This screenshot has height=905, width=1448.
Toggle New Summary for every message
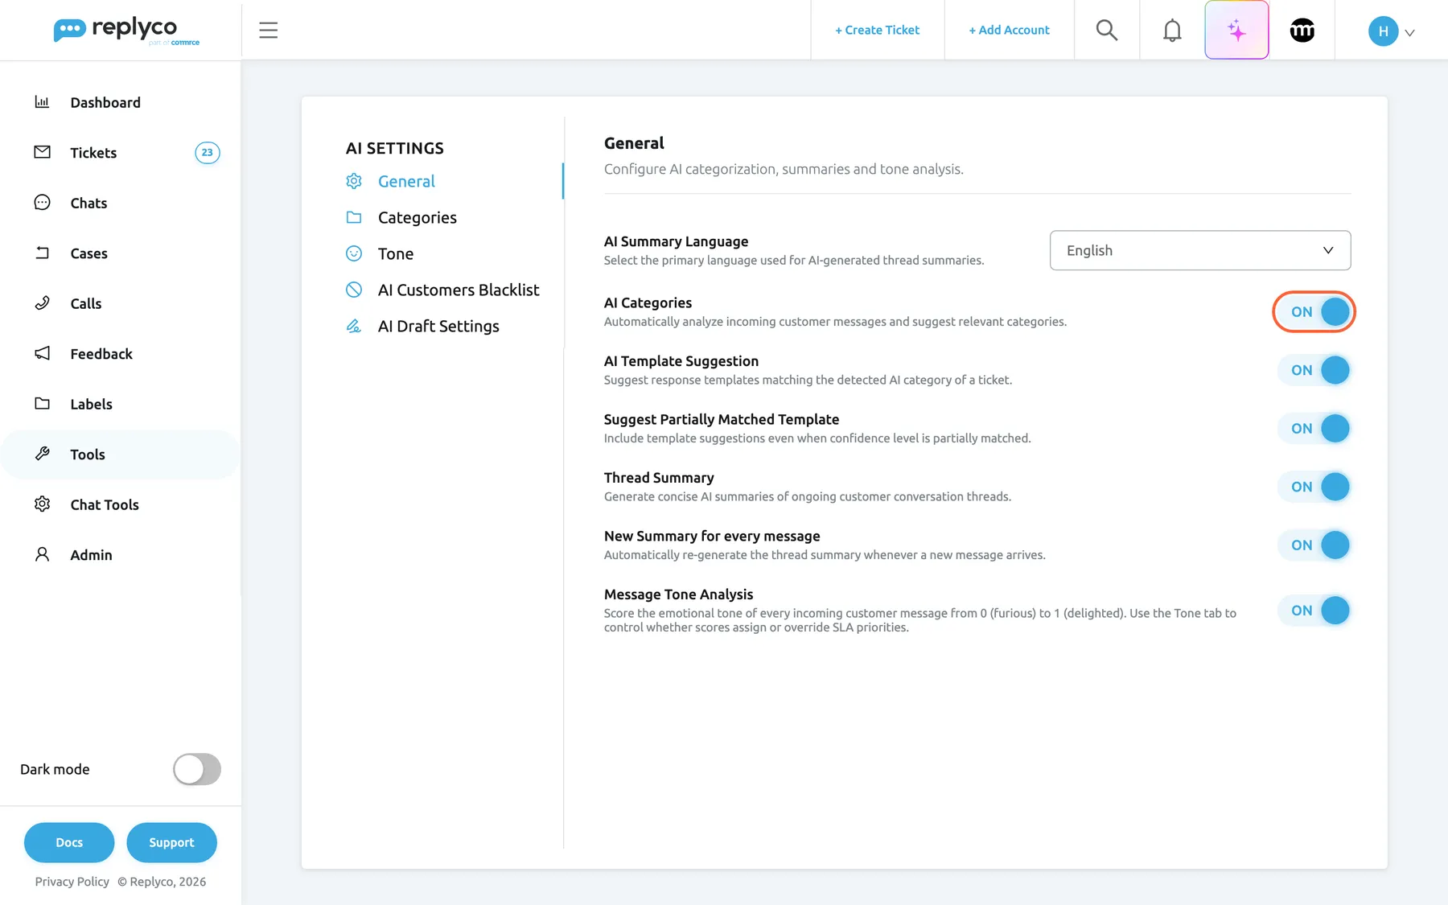click(1314, 545)
